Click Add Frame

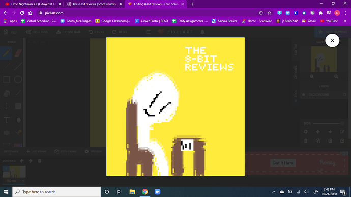click(36, 151)
